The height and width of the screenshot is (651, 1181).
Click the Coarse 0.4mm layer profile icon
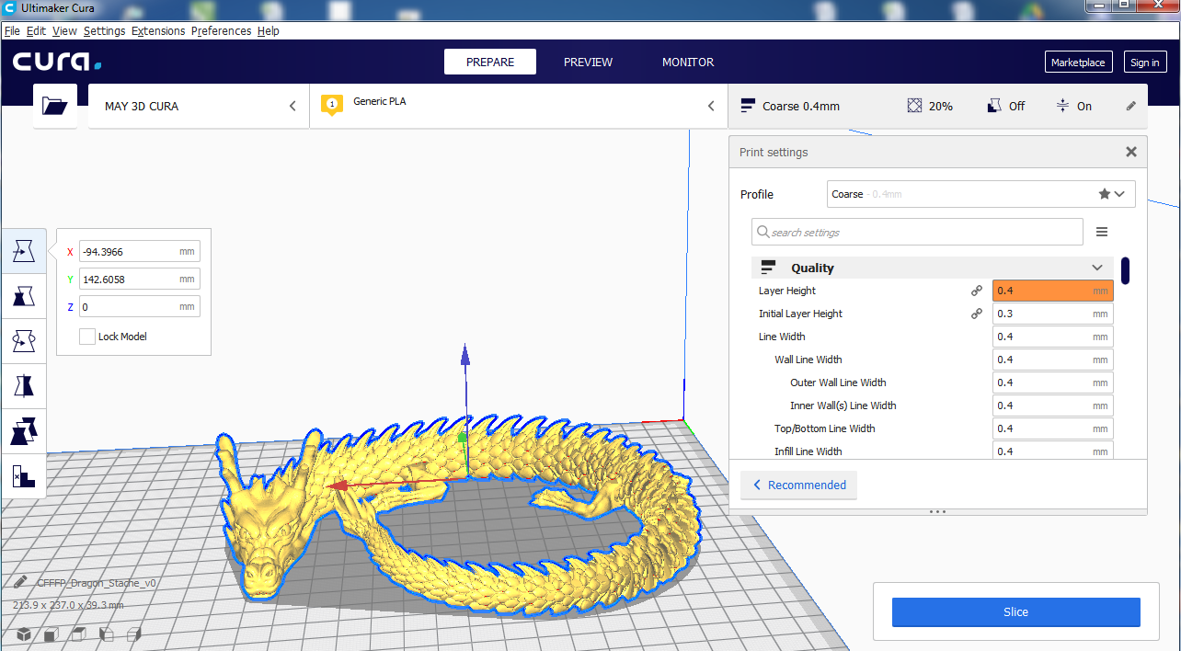pyautogui.click(x=748, y=106)
